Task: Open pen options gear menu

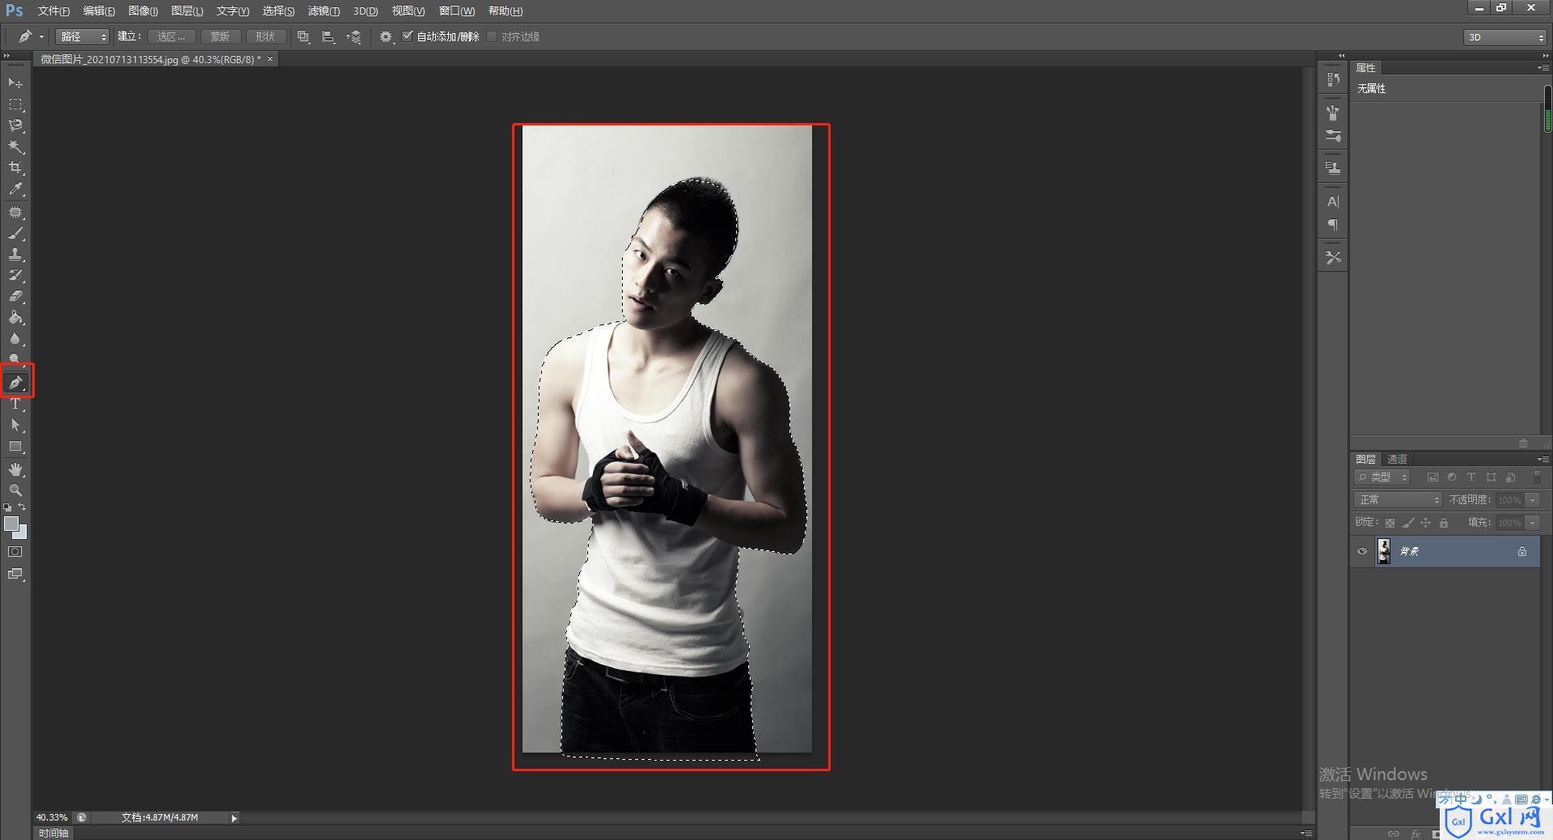Action: [x=386, y=36]
